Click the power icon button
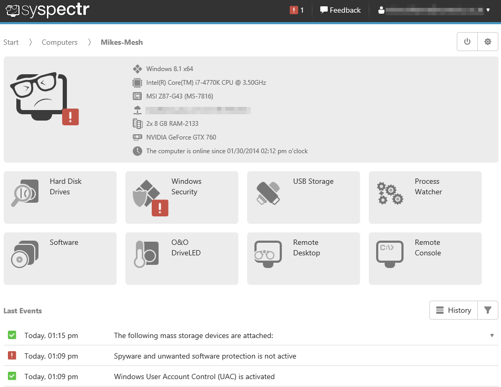Image resolution: width=501 pixels, height=387 pixels. pyautogui.click(x=467, y=42)
